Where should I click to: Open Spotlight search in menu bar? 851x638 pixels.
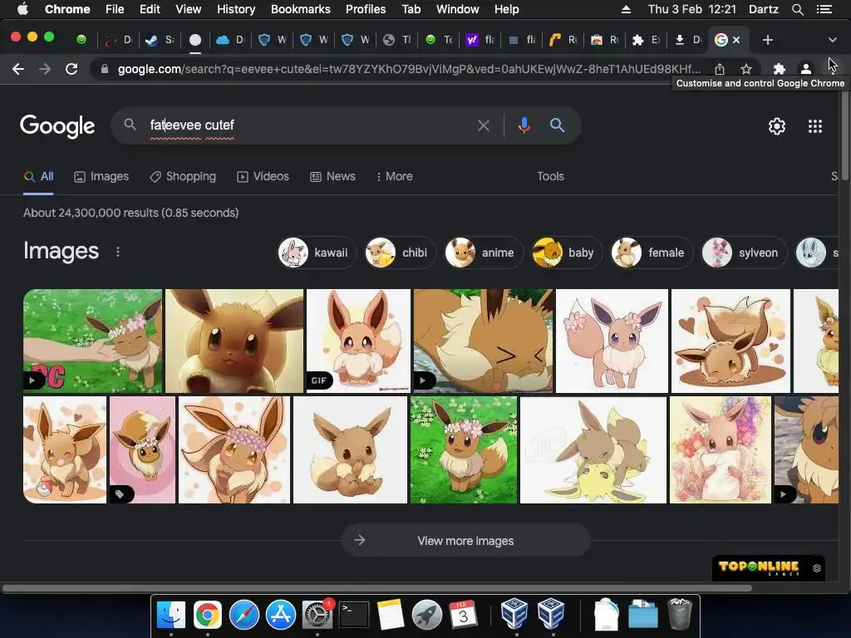797,9
